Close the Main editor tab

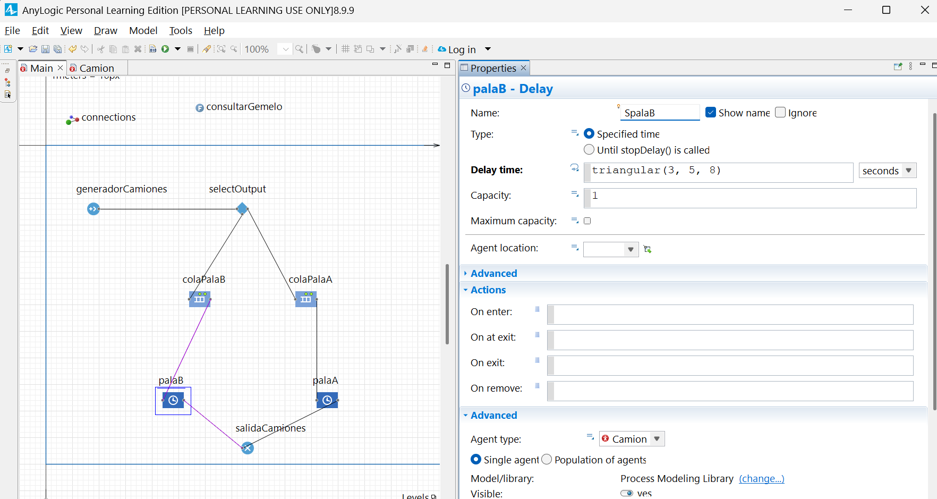[60, 68]
